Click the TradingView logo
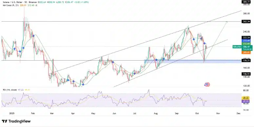The width and height of the screenshot is (254, 127). tap(16, 121)
